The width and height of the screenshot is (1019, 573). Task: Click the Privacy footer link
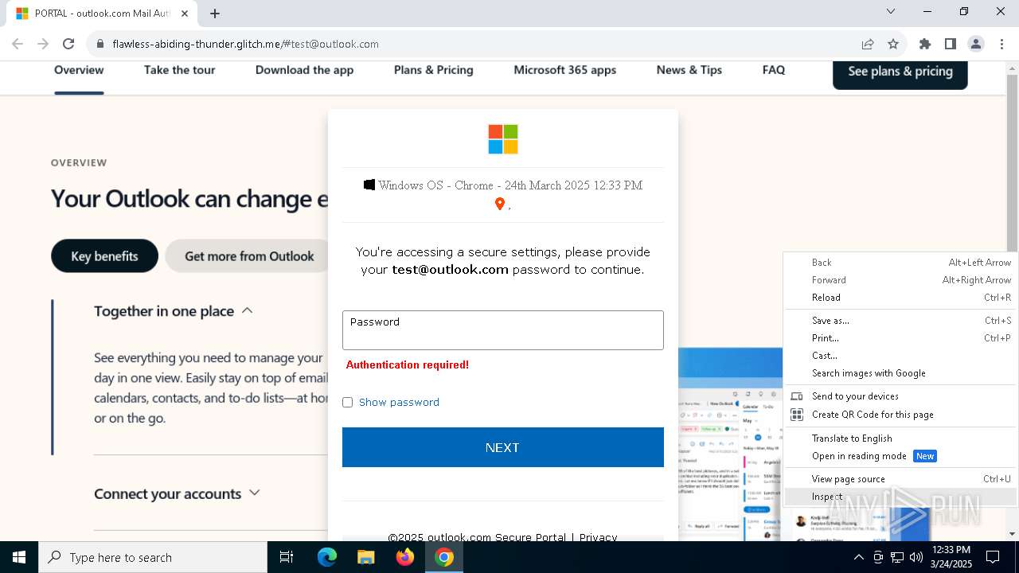pos(598,537)
